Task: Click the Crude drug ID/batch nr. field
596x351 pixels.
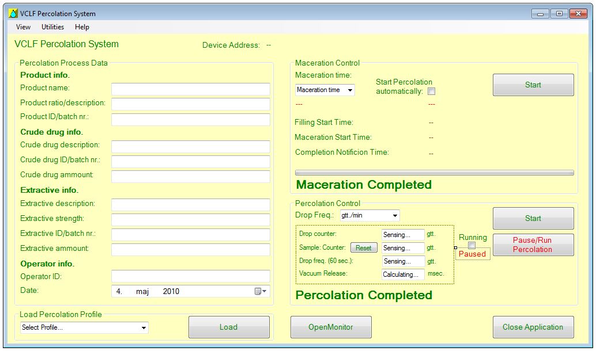Action: 190,161
